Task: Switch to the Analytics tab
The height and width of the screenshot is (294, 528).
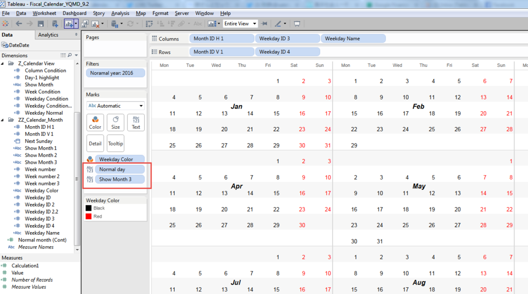Action: tap(48, 34)
